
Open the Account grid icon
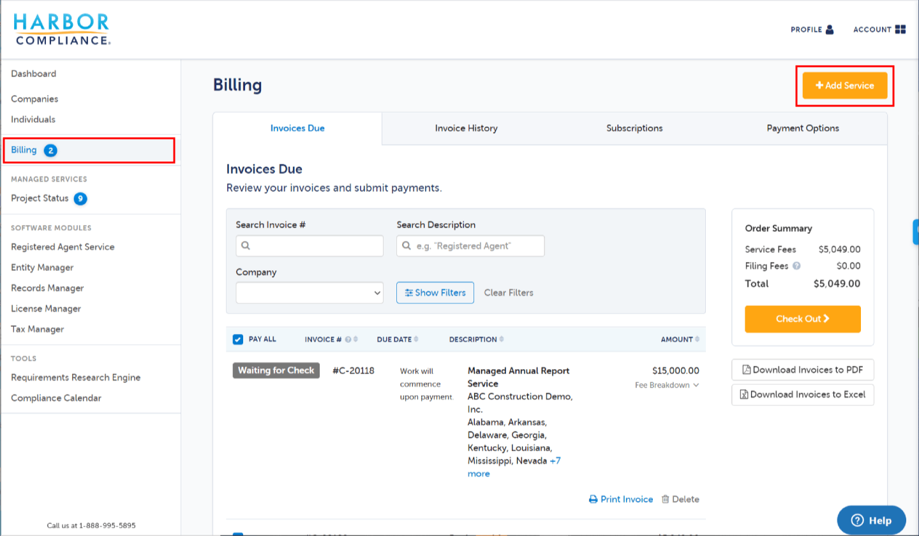(x=900, y=29)
